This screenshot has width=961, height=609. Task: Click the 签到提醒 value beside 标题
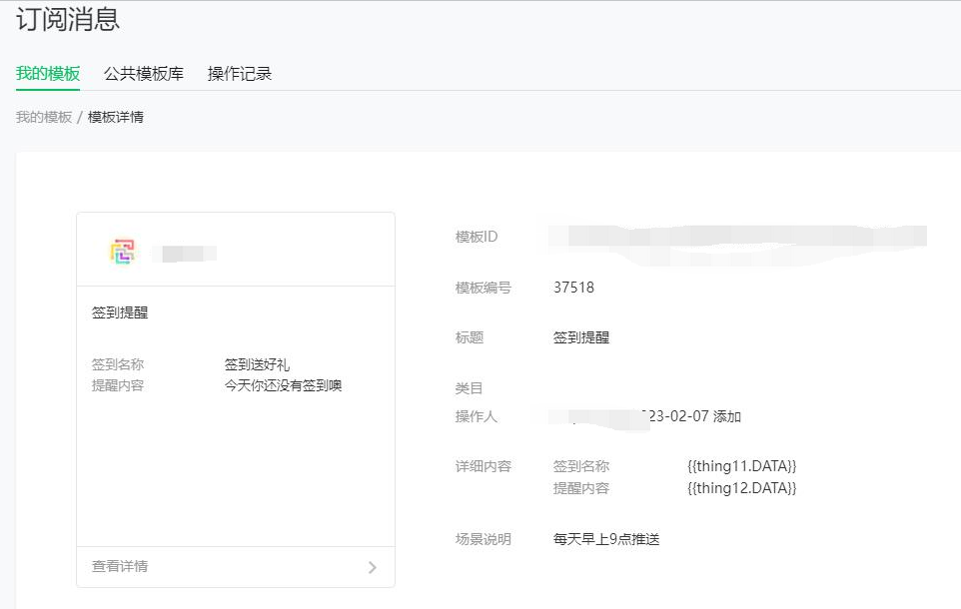coord(581,337)
